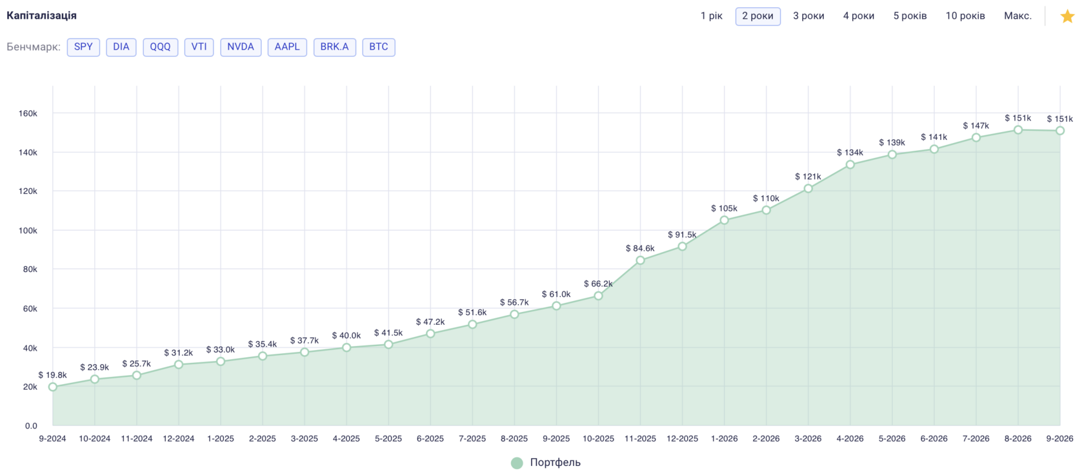Image resolution: width=1084 pixels, height=475 pixels.
Task: Toggle the AAPL benchmark
Action: 287,47
